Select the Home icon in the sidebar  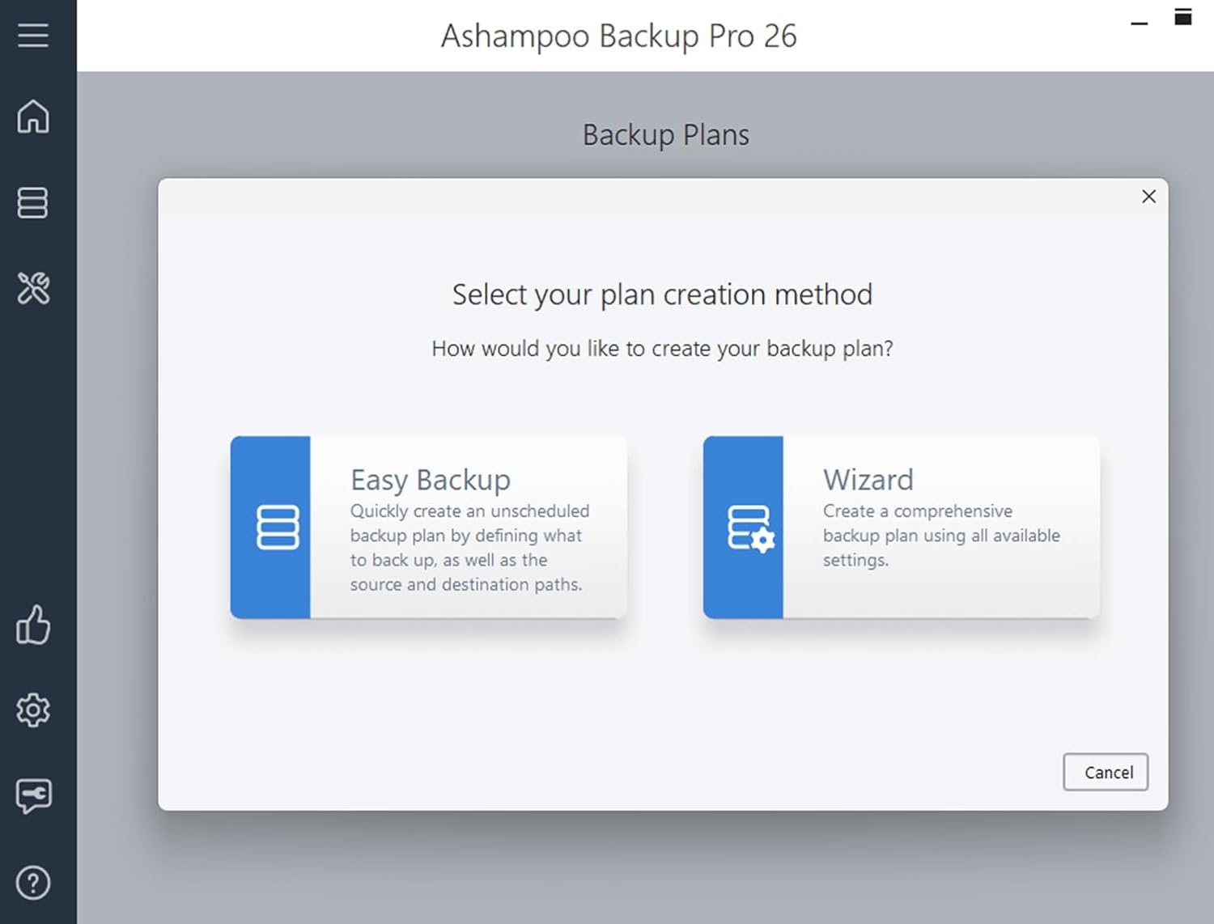click(x=33, y=117)
